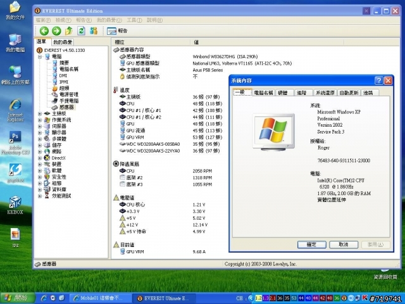The image size is (405, 304).
Task: Expand the 作業系統 tree node
Action: coord(40,120)
